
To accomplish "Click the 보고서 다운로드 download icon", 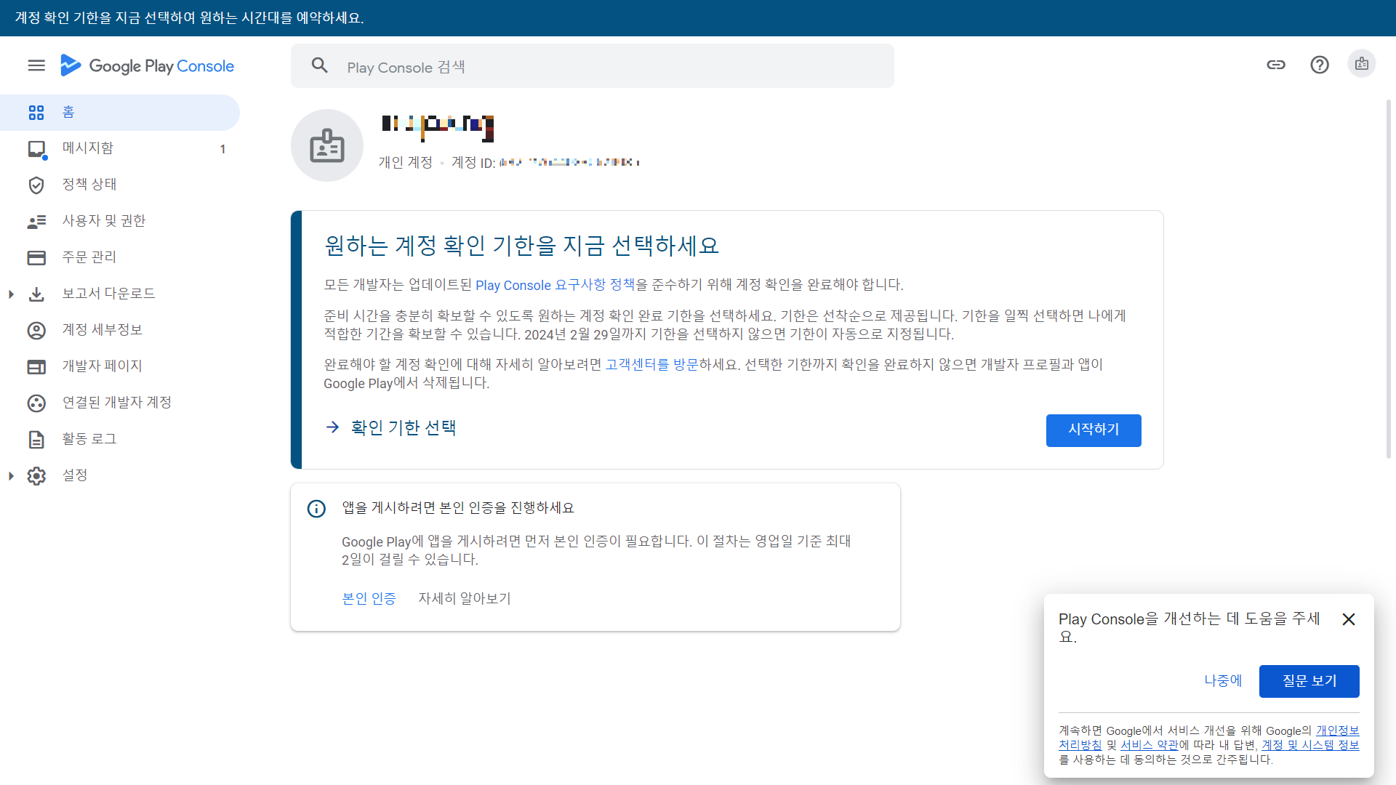I will (36, 294).
